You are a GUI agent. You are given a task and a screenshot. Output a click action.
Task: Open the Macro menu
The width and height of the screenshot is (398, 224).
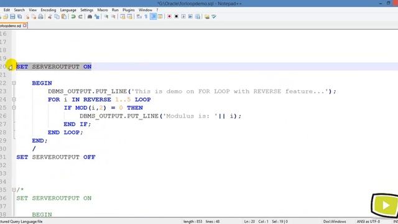(x=103, y=10)
